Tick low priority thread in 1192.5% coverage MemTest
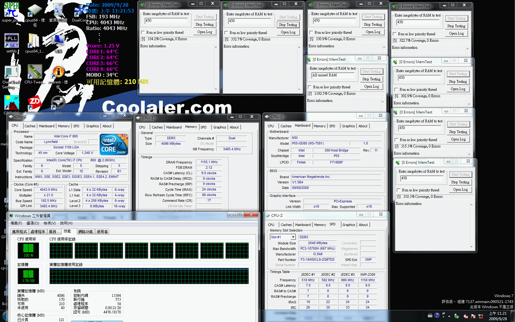 (309, 87)
